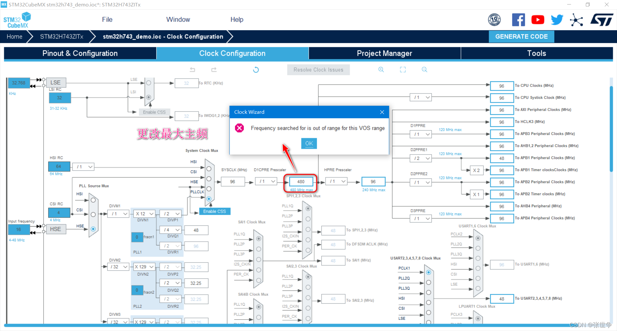This screenshot has height=331, width=617.
Task: Open the D1PPRE /1 dropdown
Action: [421, 134]
